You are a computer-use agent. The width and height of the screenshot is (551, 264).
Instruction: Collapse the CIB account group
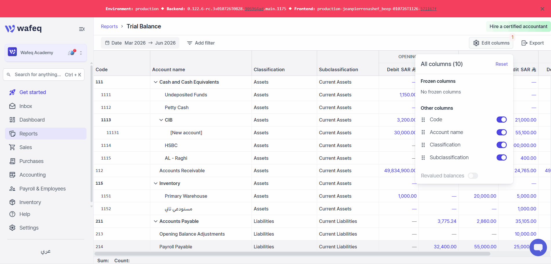tap(161, 120)
